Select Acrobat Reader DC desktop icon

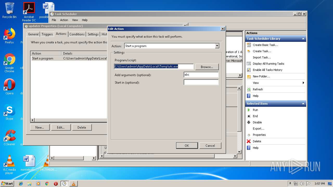coord(29,12)
